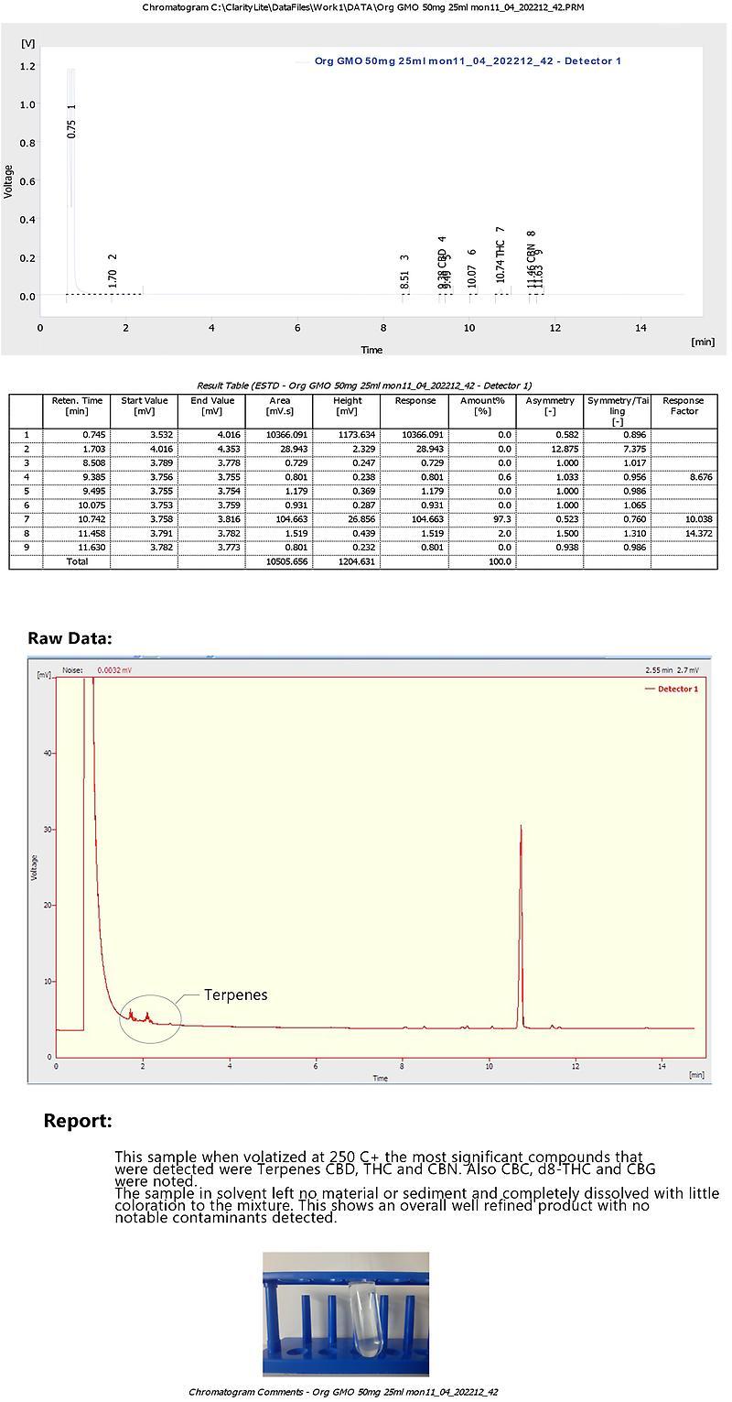The image size is (732, 1402).
Task: Select the Response Factor column header
Action: tap(684, 406)
